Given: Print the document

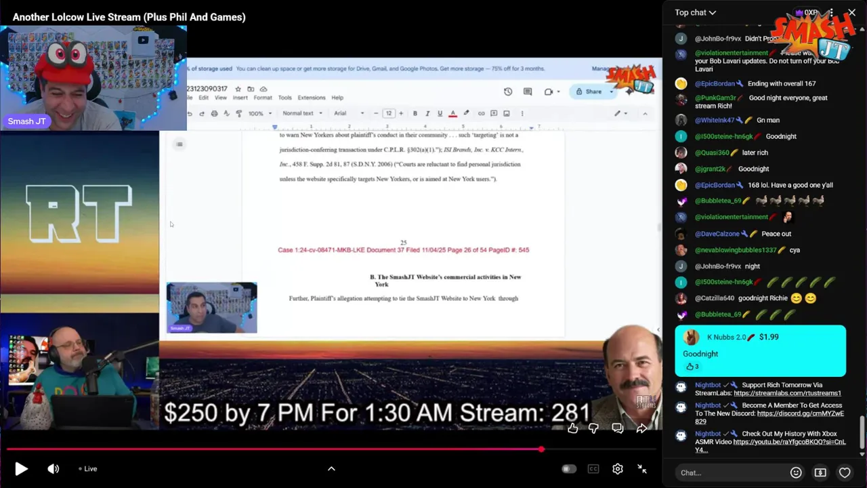Looking at the screenshot, I should [x=214, y=113].
